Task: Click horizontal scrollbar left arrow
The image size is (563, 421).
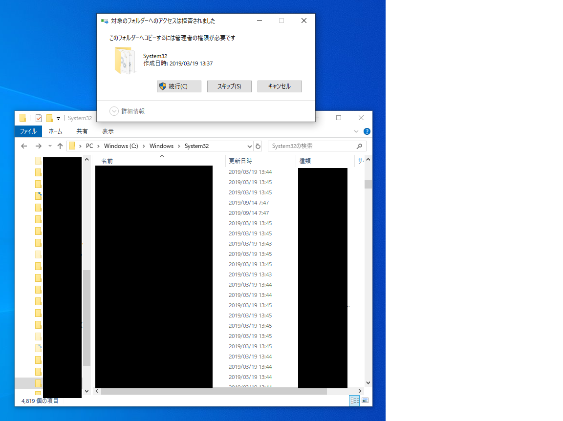Action: pyautogui.click(x=97, y=391)
